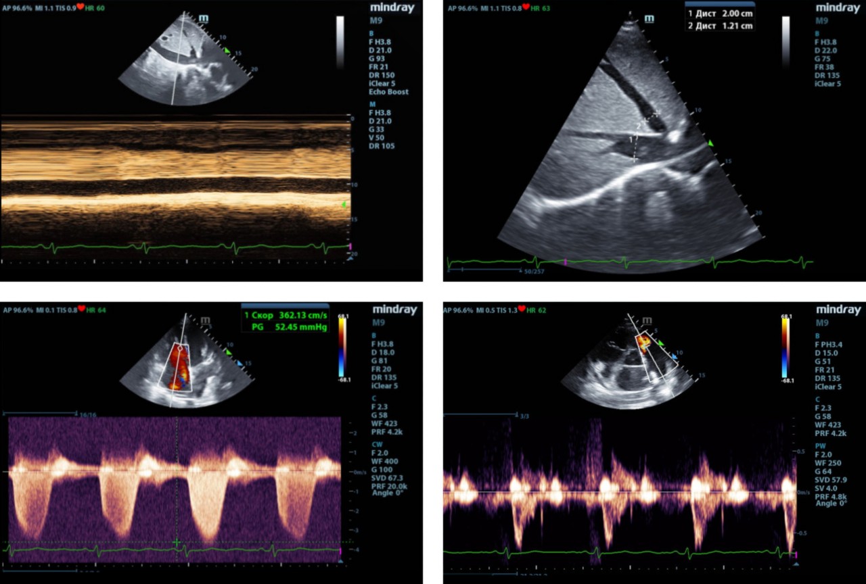Select the '2 Дист 1.21 cm' measurement result

coord(719,26)
